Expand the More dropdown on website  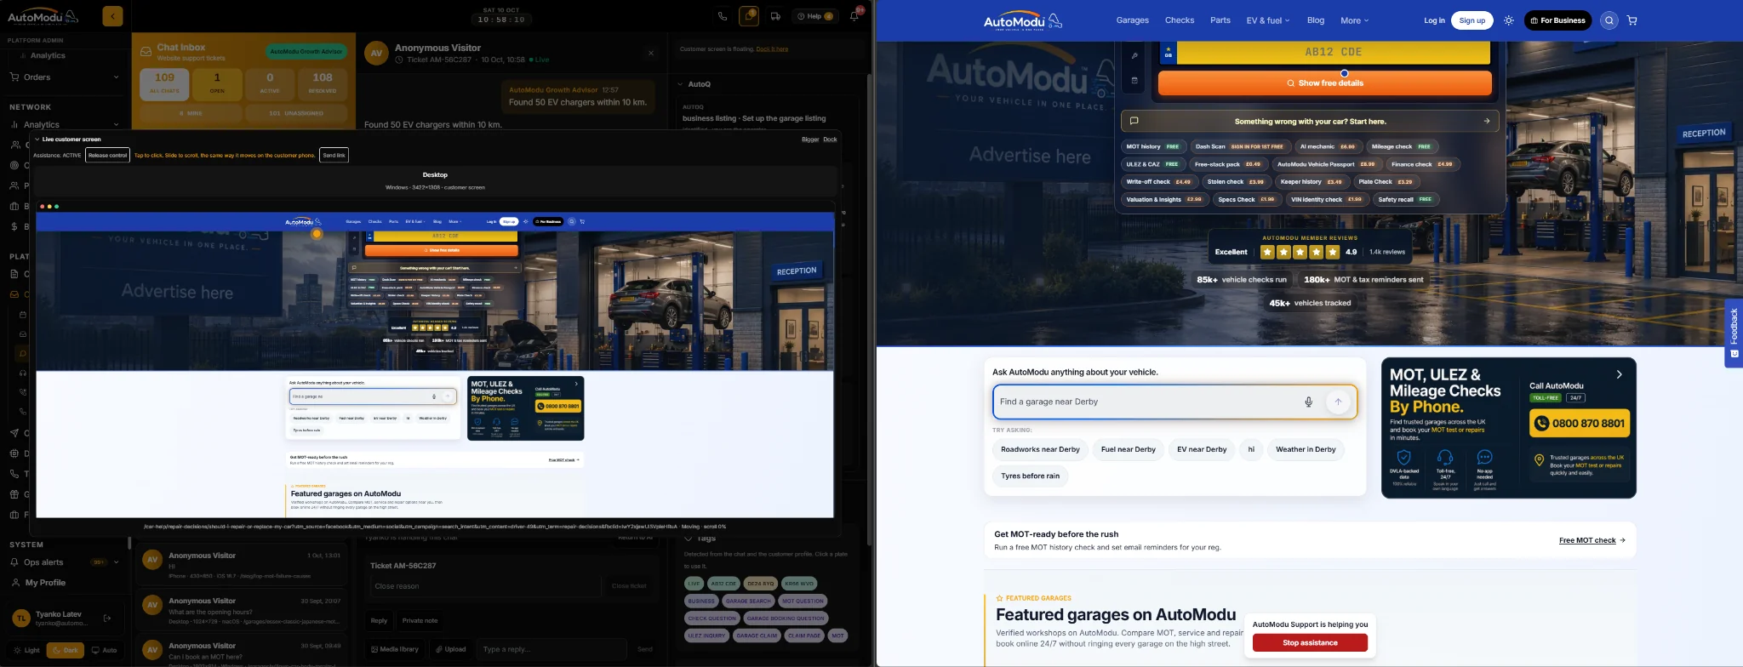[x=1355, y=20]
